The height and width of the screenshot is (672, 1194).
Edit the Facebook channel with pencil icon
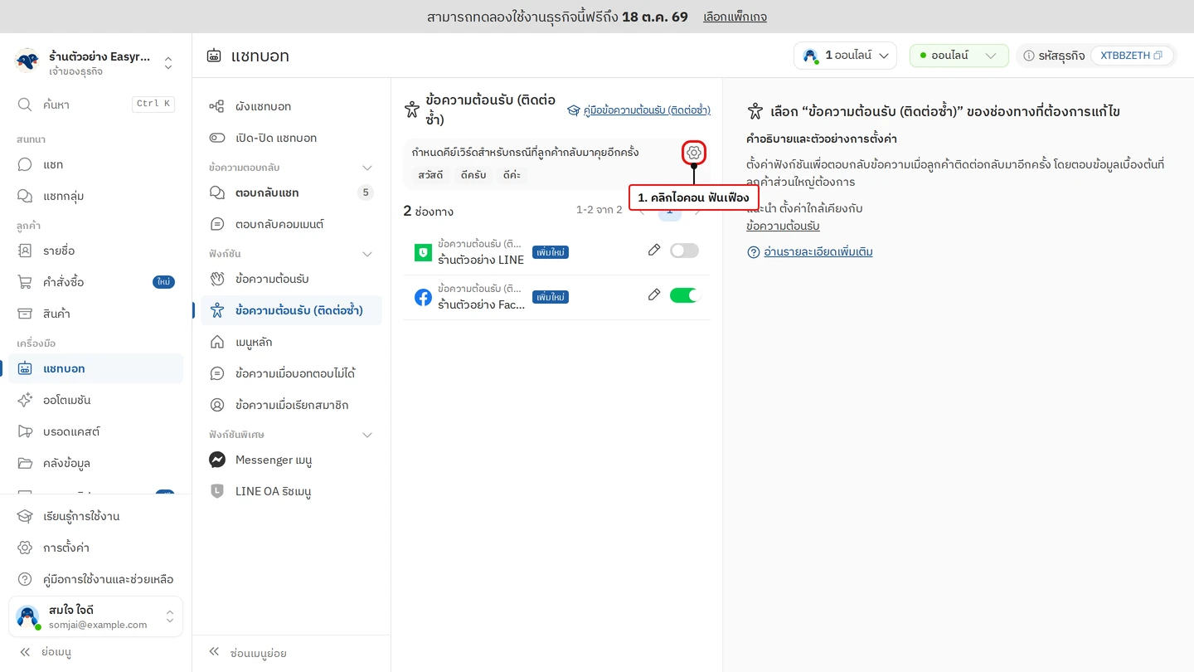pyautogui.click(x=654, y=295)
